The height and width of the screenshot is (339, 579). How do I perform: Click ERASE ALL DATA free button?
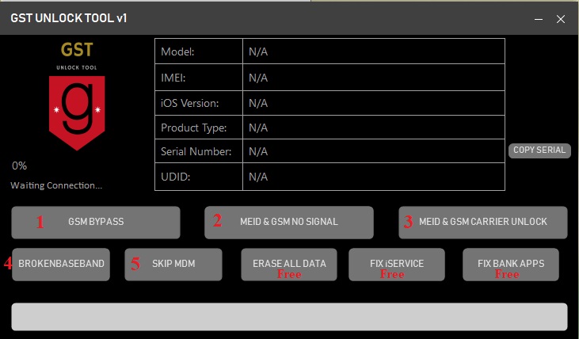click(x=289, y=265)
